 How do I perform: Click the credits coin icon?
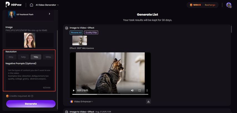click(191, 5)
